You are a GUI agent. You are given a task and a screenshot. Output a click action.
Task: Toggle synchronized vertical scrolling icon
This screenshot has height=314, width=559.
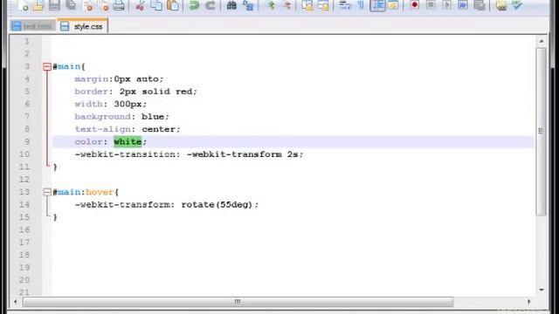(x=307, y=5)
